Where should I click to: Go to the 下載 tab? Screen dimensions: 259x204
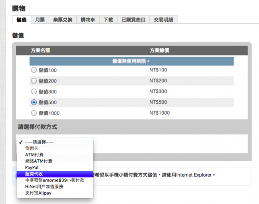[x=108, y=20]
